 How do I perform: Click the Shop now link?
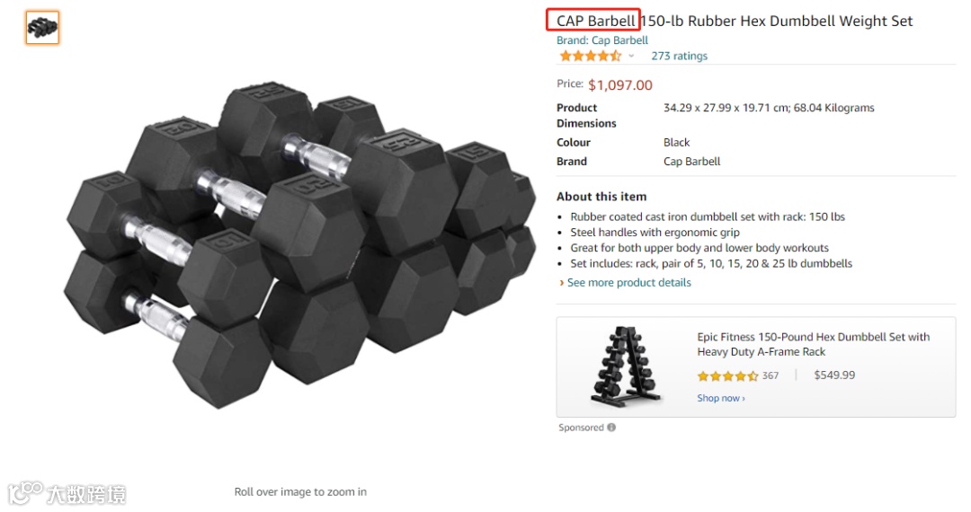pyautogui.click(x=721, y=398)
